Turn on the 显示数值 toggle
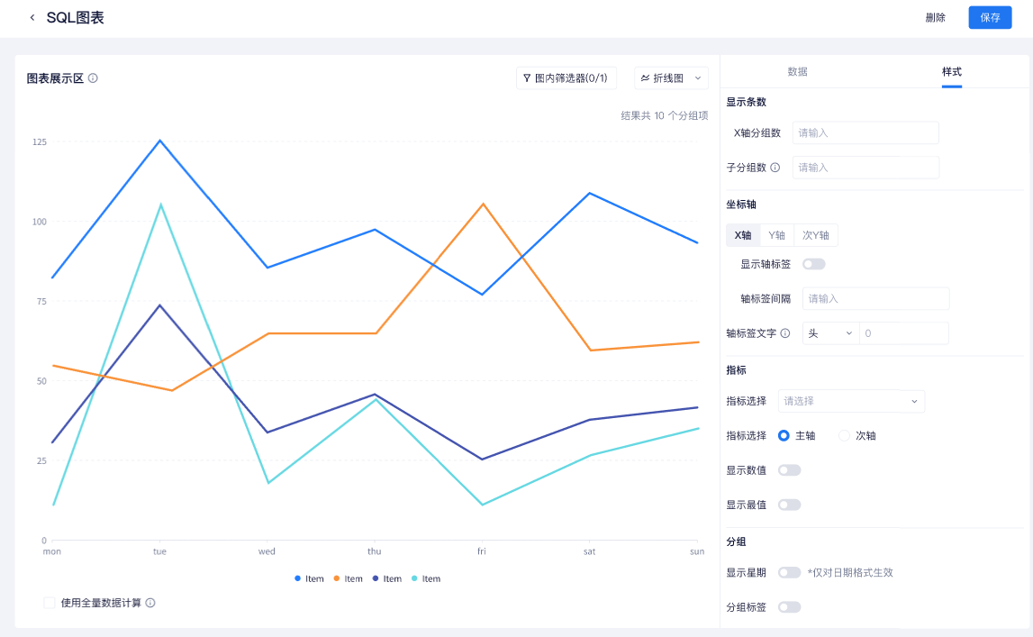Image resolution: width=1033 pixels, height=637 pixels. pyautogui.click(x=789, y=469)
